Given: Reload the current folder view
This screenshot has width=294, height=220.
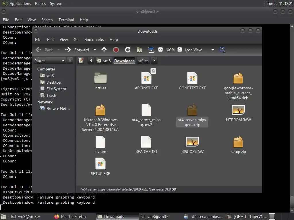Looking at the screenshot, I should [x=128, y=50].
